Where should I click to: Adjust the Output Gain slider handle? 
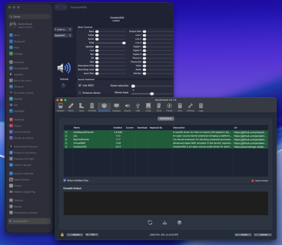pyautogui.click(x=145, y=31)
